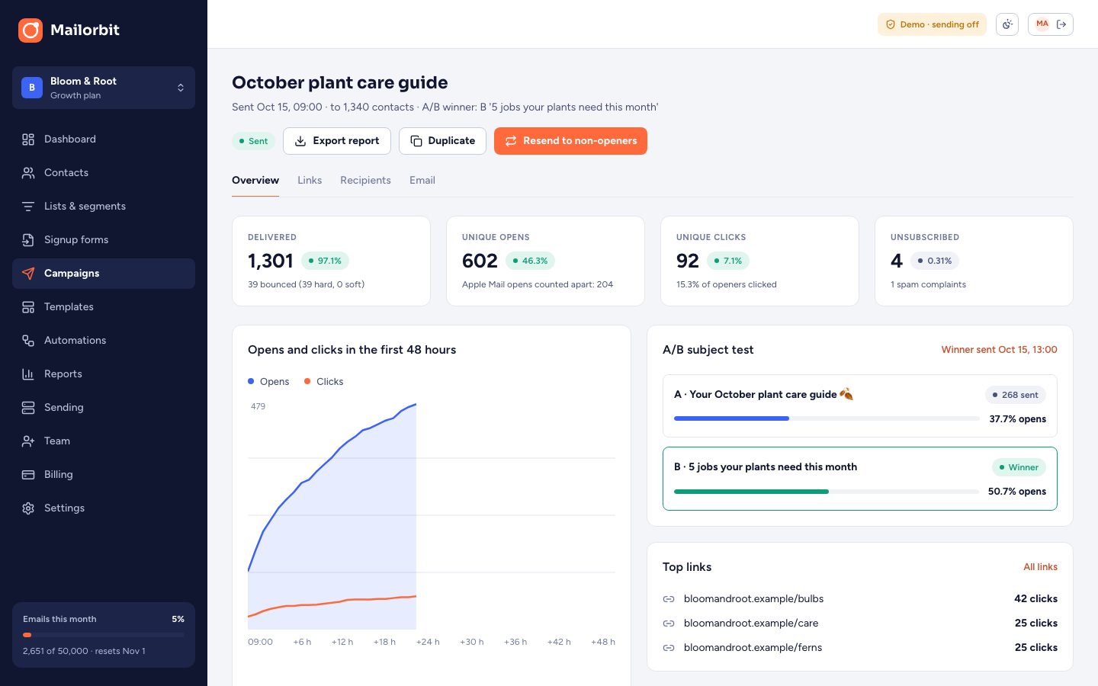
Task: Click the link icon beside bloomandroot.example/care
Action: (x=669, y=623)
